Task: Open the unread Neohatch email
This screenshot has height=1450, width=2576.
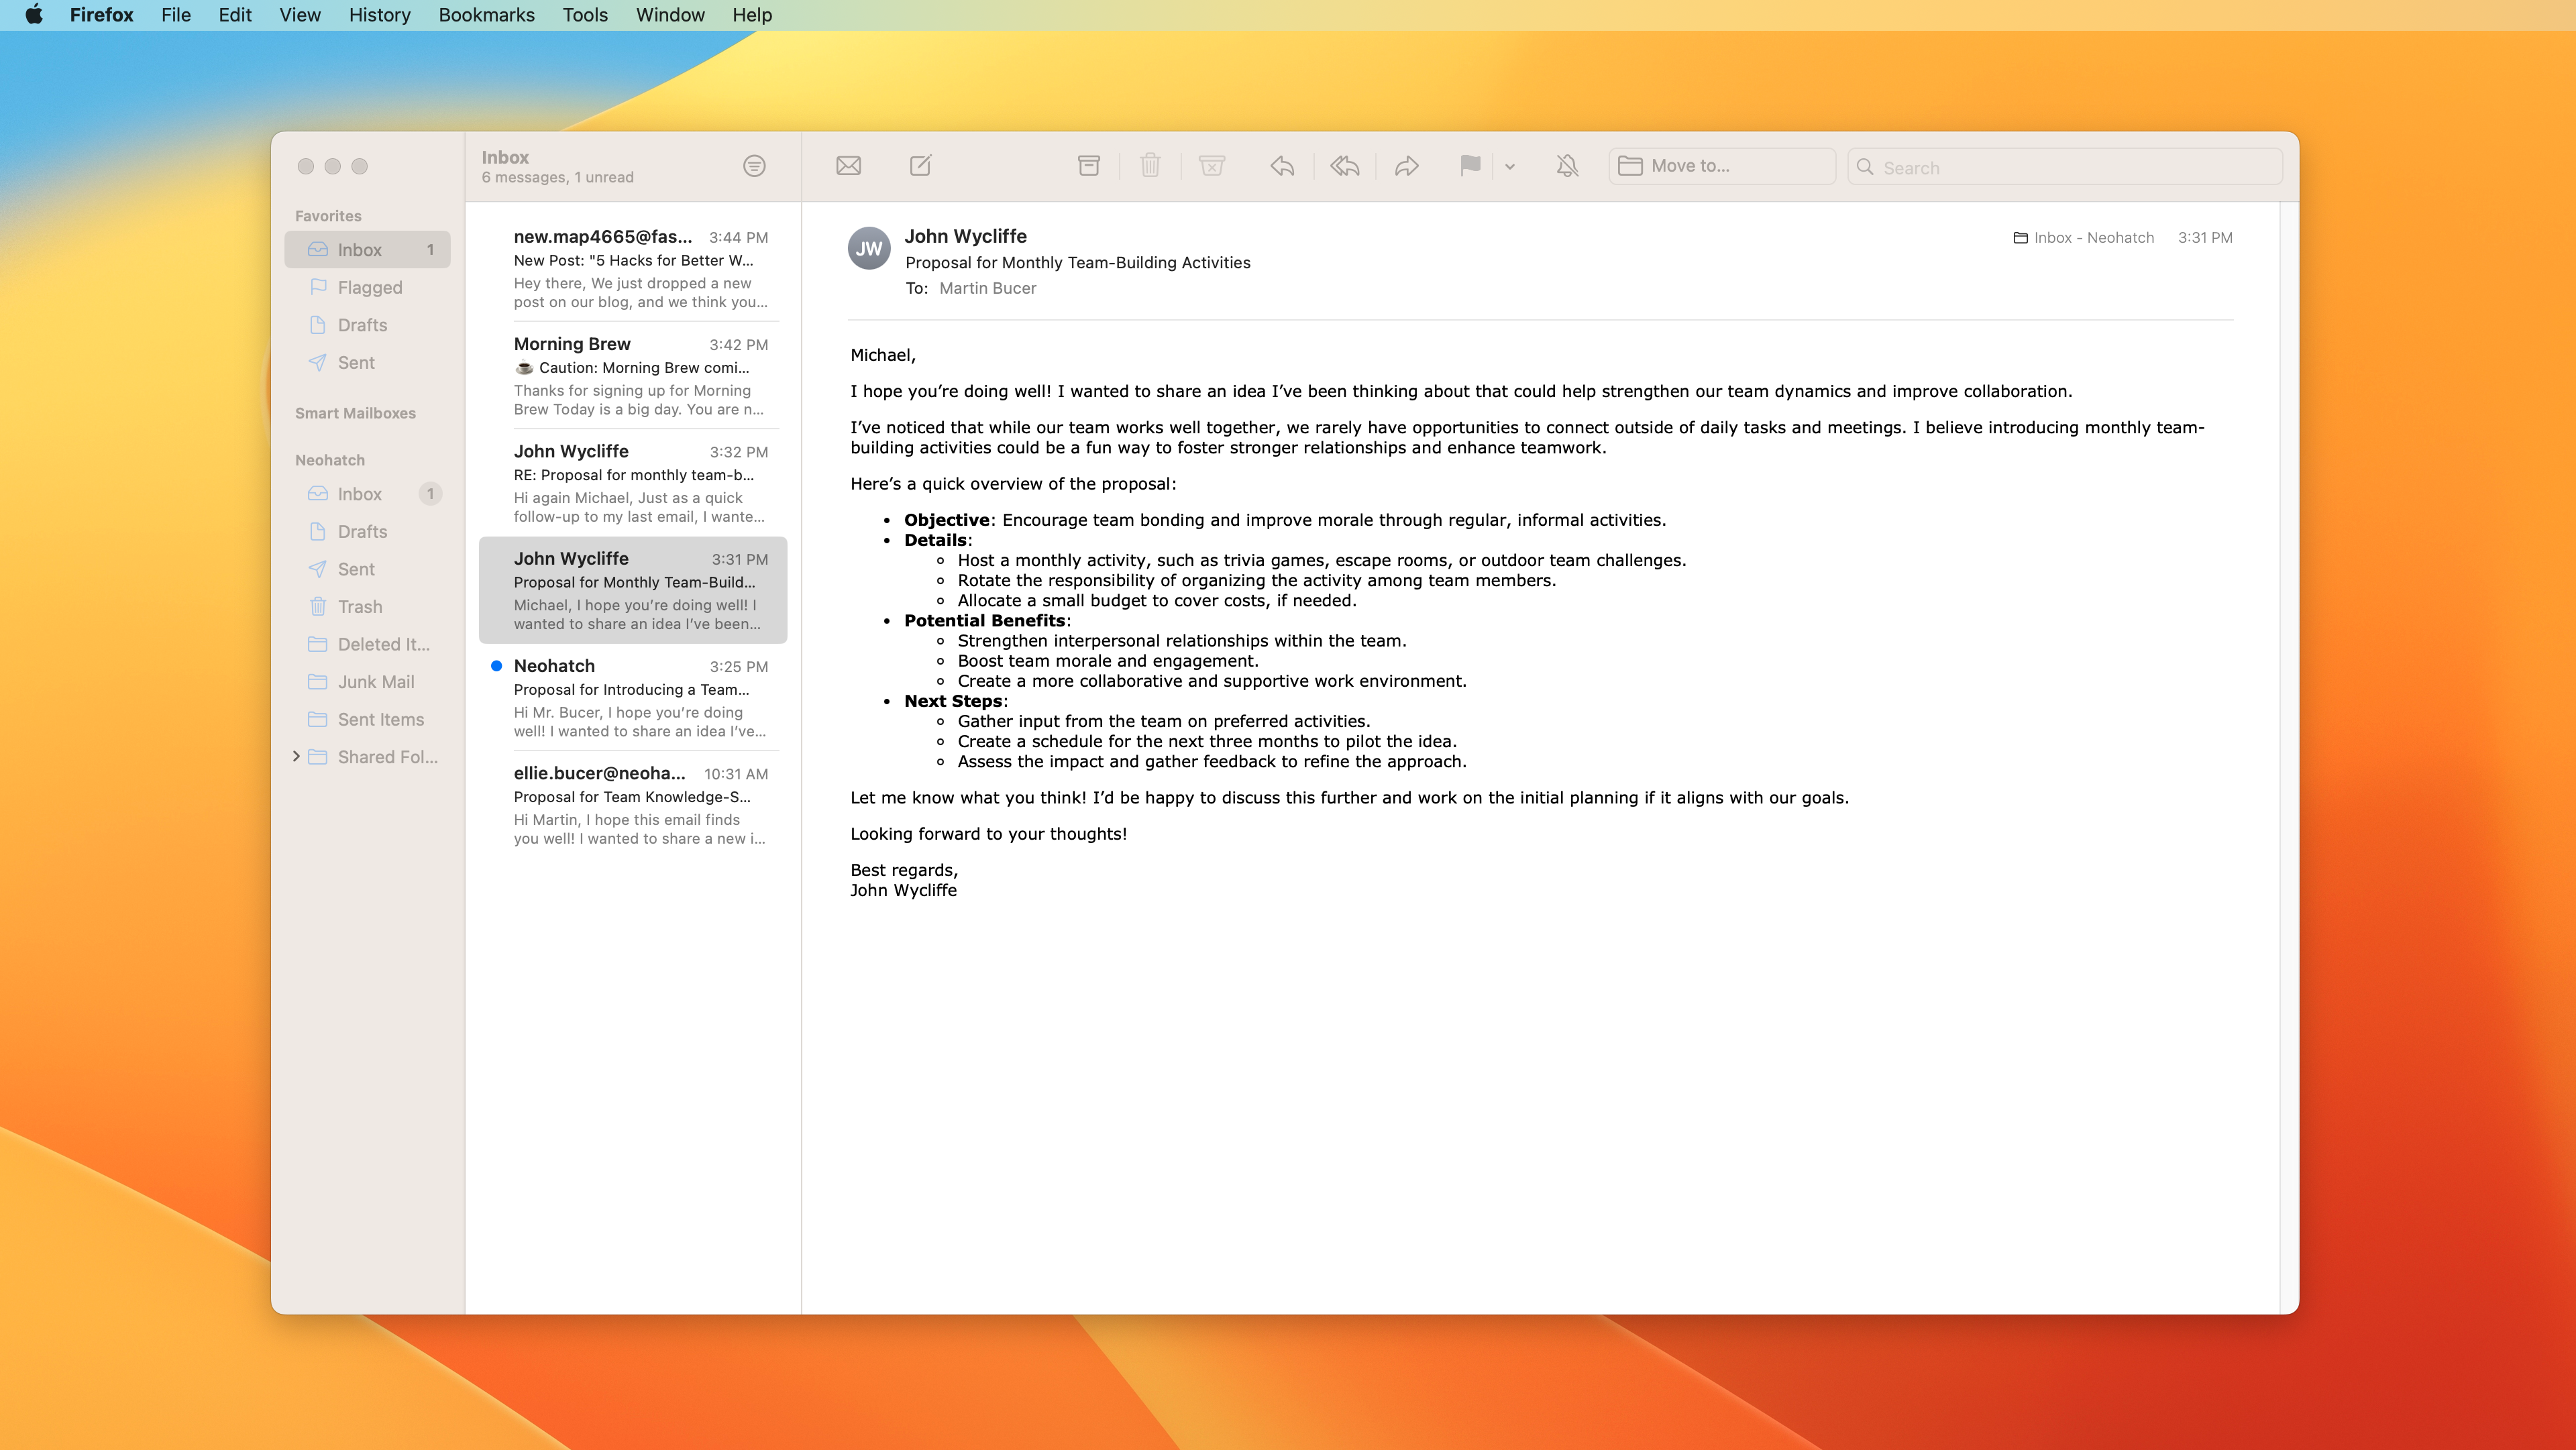Action: [633, 698]
